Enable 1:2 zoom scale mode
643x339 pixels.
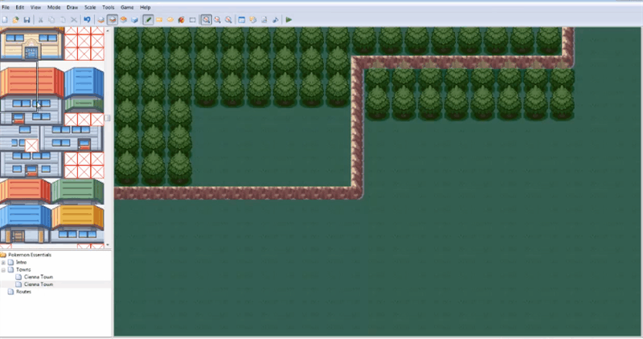point(218,18)
